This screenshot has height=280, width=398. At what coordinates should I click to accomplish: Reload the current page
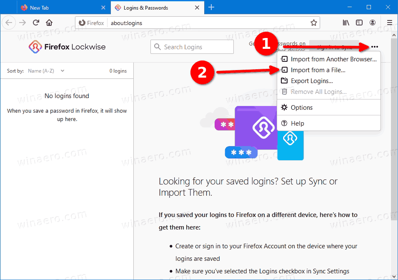(36, 23)
